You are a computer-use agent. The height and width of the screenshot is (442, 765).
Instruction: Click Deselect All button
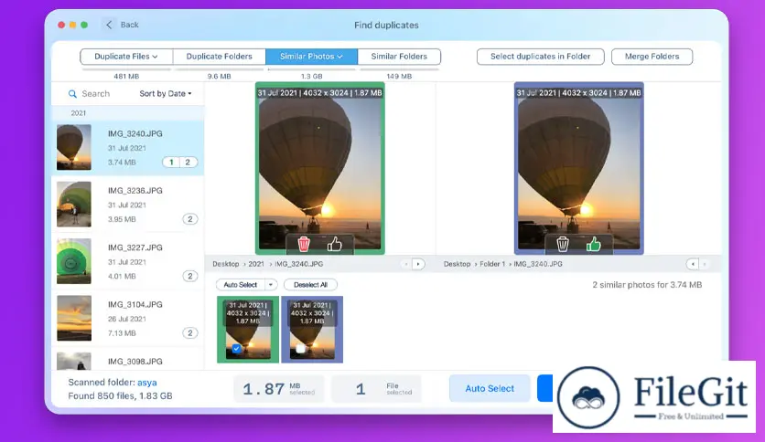click(310, 284)
